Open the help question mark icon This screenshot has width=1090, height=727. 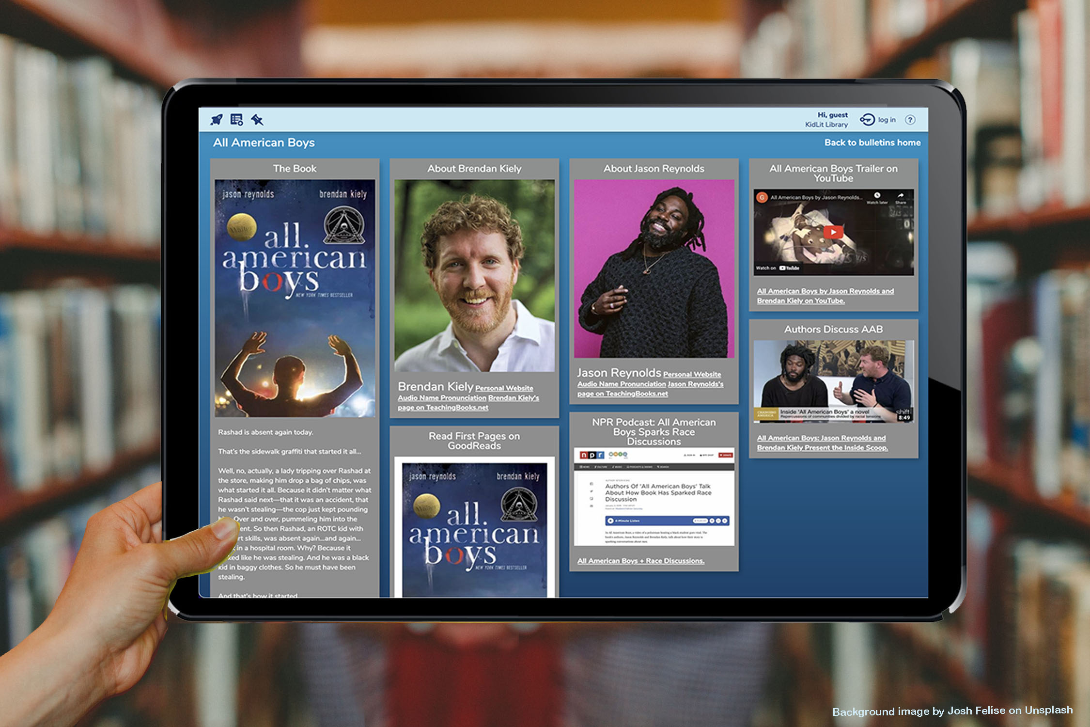click(910, 120)
